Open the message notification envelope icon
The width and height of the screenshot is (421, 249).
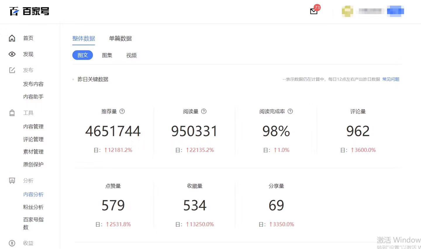pos(313,11)
